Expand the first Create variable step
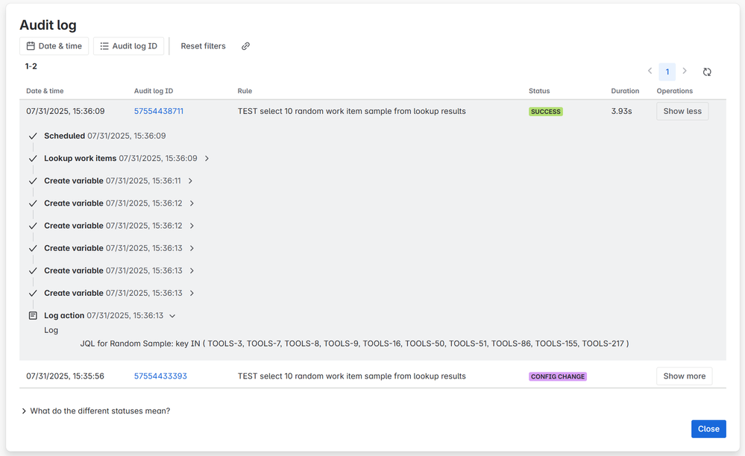 (x=192, y=180)
